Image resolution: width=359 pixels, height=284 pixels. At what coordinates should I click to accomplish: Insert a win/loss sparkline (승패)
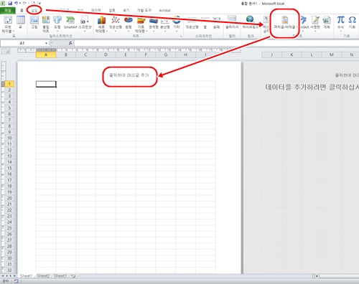click(x=216, y=22)
